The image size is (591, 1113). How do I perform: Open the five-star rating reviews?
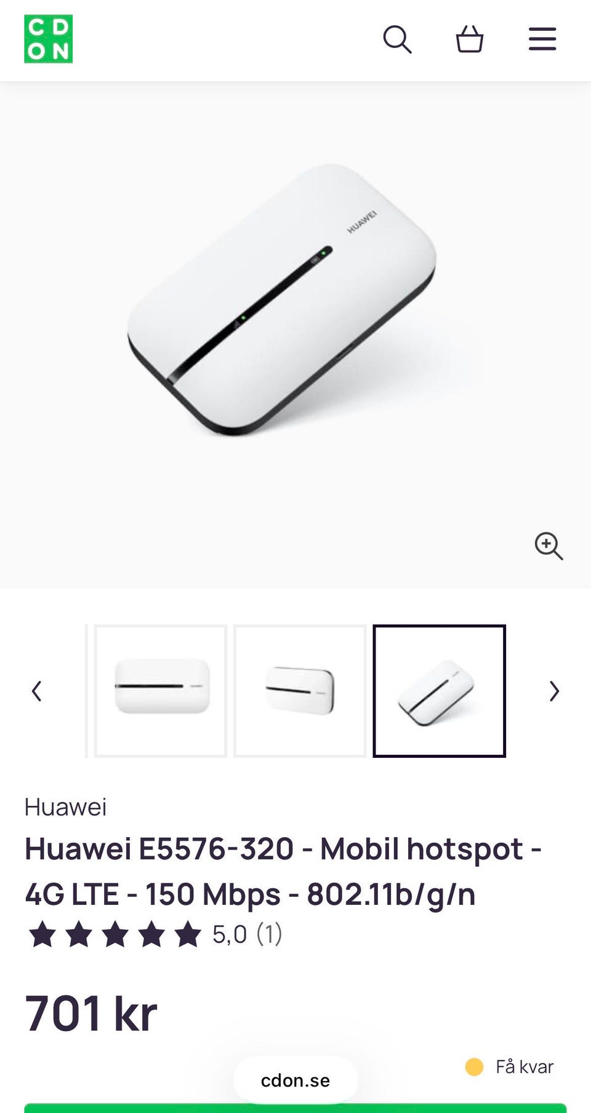(115, 934)
